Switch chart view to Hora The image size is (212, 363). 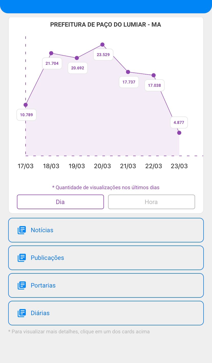(x=151, y=202)
